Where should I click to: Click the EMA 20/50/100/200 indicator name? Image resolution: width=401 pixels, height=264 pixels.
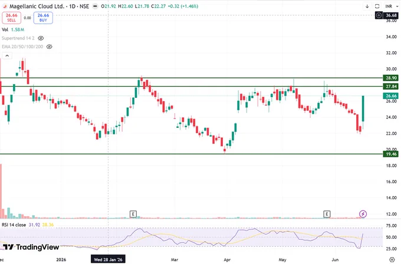[22, 47]
